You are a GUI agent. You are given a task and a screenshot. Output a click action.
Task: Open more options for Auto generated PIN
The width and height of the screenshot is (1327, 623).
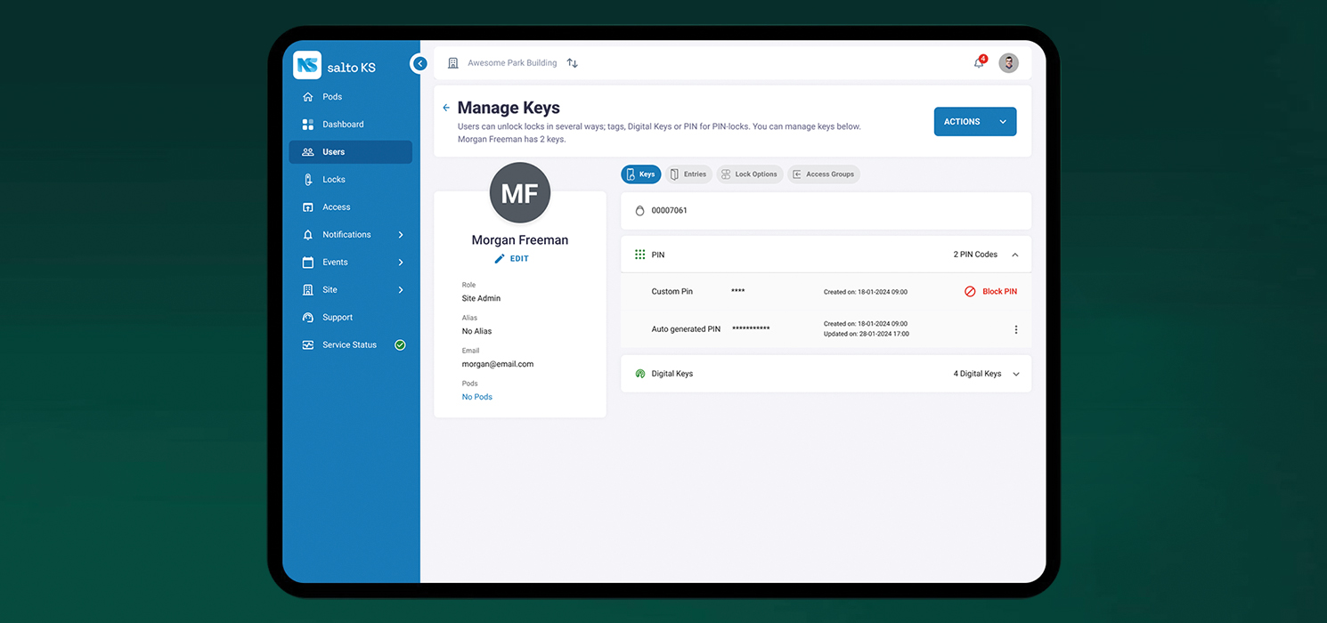(1016, 329)
